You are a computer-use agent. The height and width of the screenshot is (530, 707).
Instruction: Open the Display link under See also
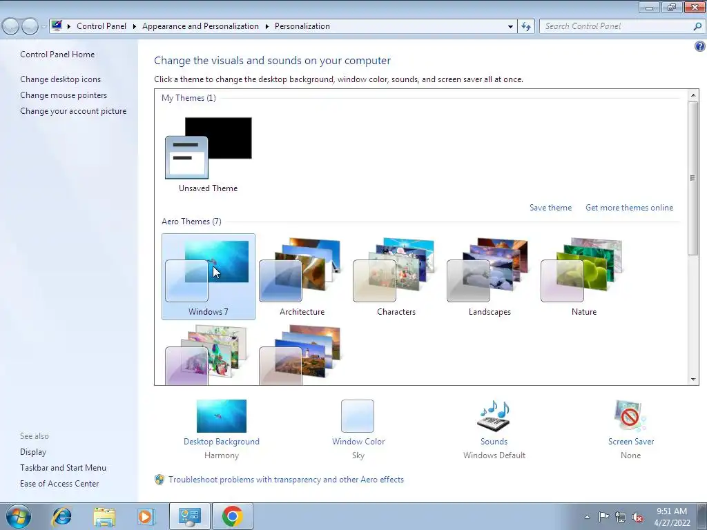[x=33, y=452]
